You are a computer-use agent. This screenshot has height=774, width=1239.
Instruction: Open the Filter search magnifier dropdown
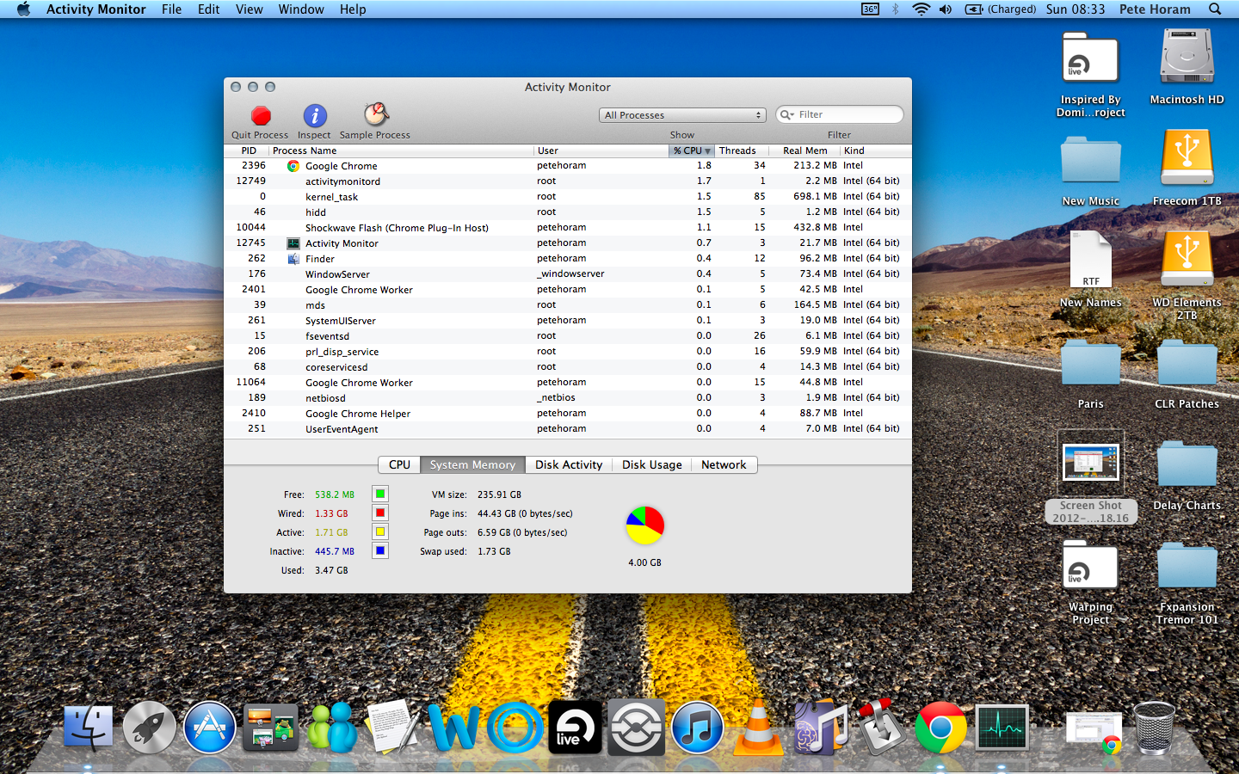[786, 114]
